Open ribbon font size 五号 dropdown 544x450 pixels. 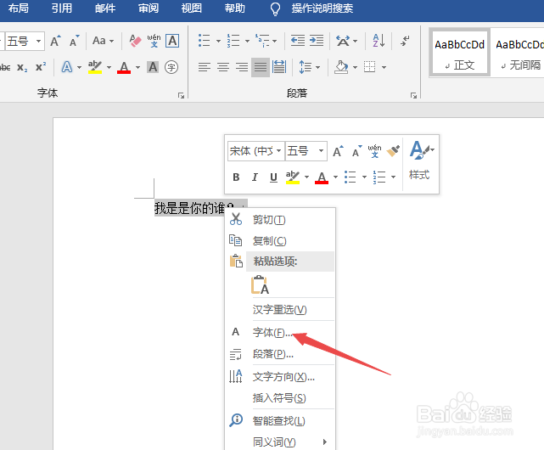point(38,41)
